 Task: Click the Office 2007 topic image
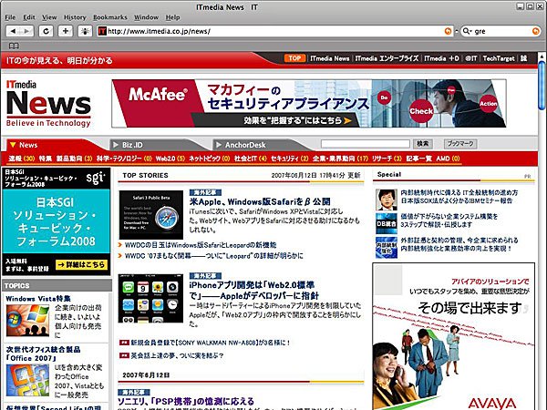(x=28, y=380)
